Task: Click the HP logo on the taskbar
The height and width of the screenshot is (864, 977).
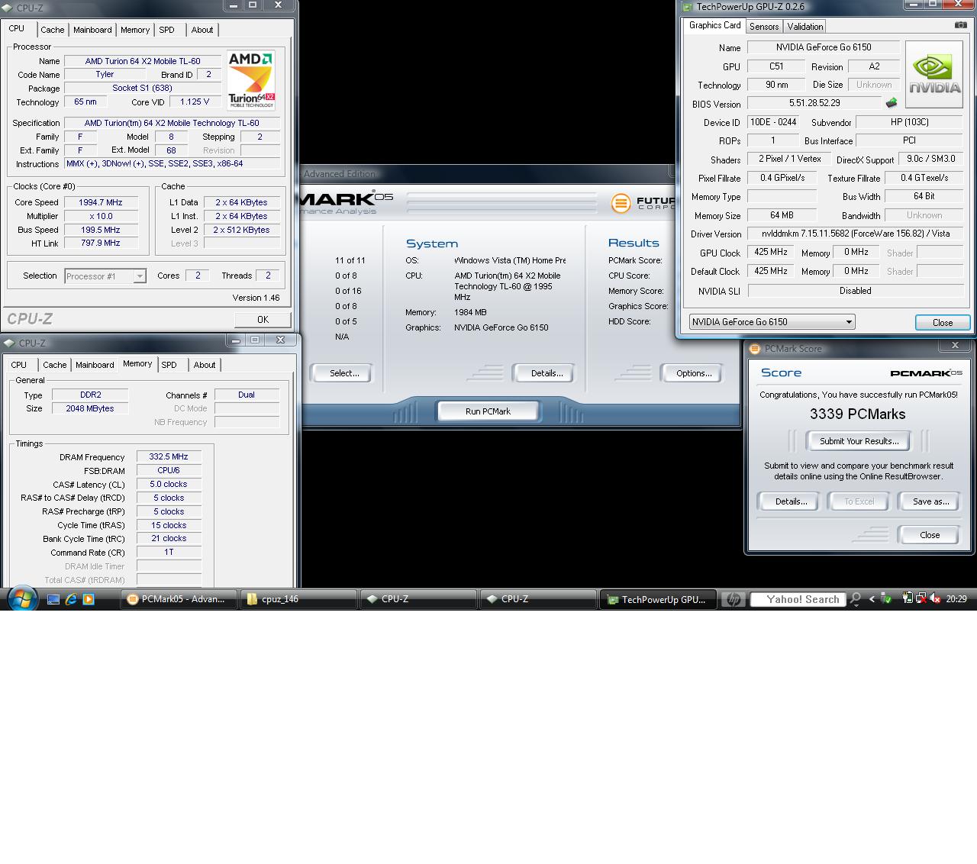Action: pyautogui.click(x=733, y=599)
